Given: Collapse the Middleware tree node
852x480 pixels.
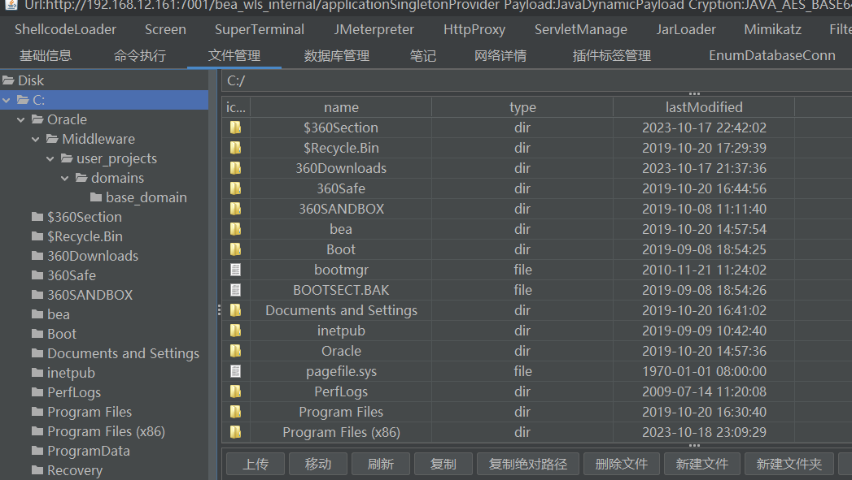Looking at the screenshot, I should tap(36, 139).
